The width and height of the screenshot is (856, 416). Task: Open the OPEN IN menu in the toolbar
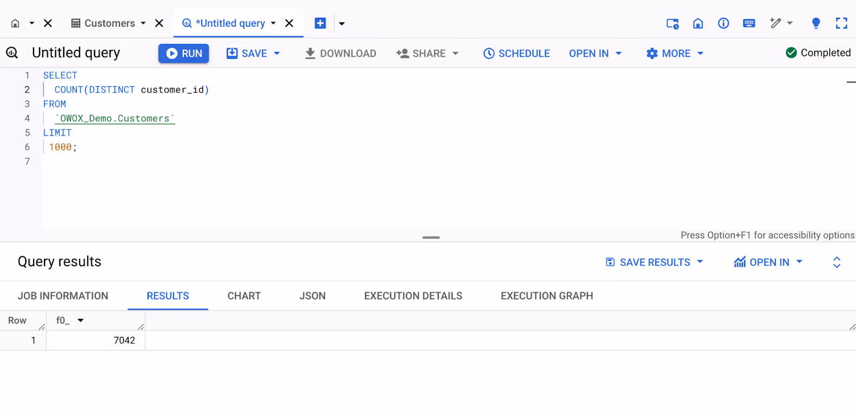pyautogui.click(x=595, y=53)
